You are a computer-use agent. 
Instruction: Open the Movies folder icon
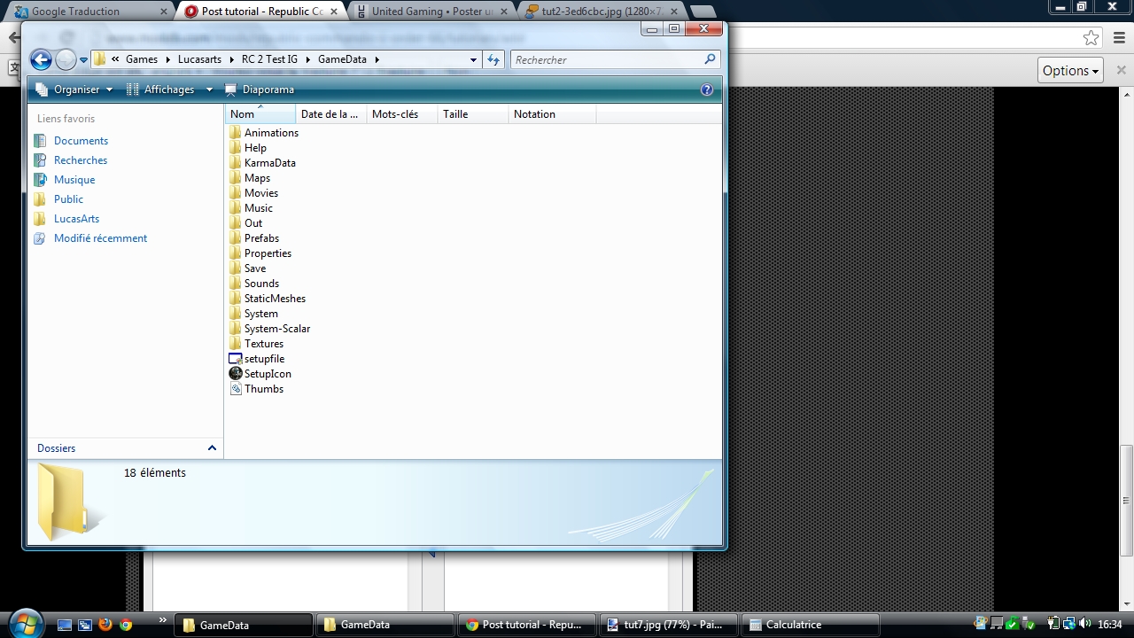(x=235, y=193)
